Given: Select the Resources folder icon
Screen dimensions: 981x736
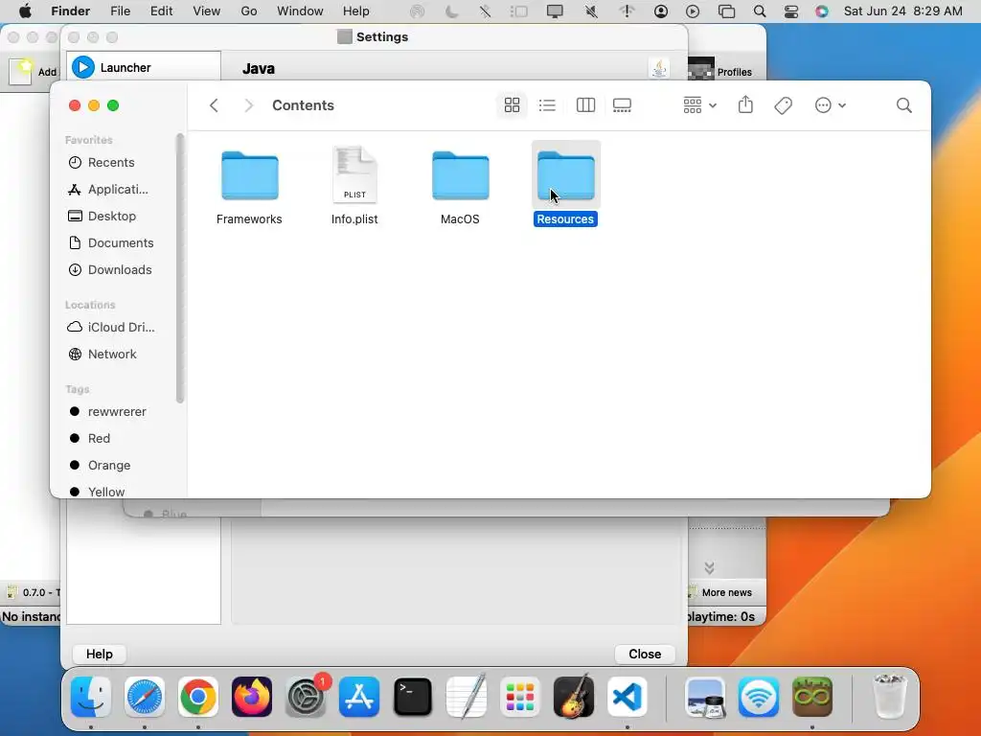Looking at the screenshot, I should (565, 176).
